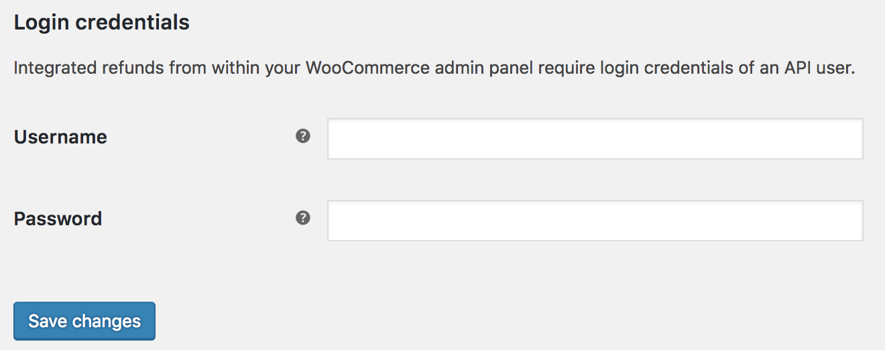The height and width of the screenshot is (350, 885).
Task: Click the help icon next to Password
Action: [x=303, y=218]
